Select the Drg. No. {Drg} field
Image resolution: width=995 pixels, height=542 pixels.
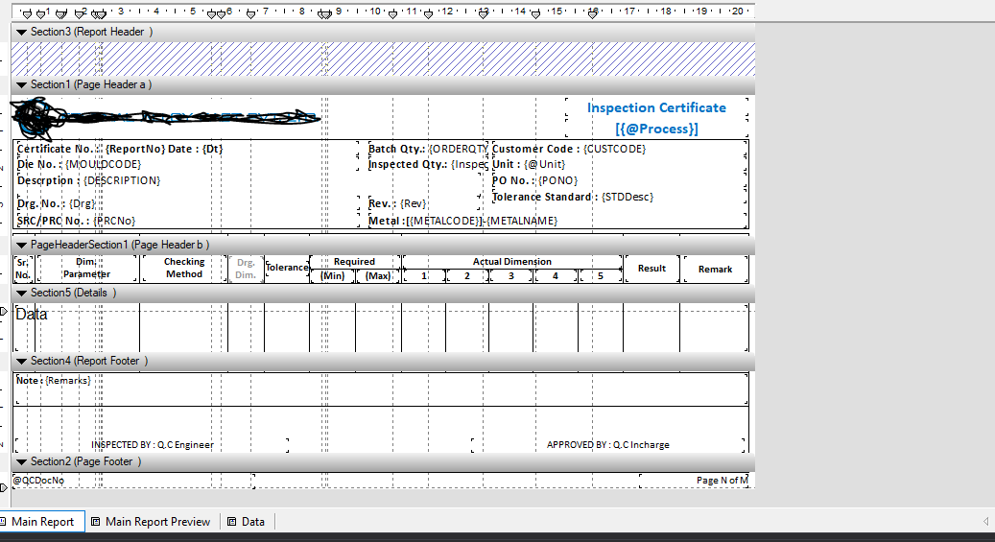coord(56,203)
